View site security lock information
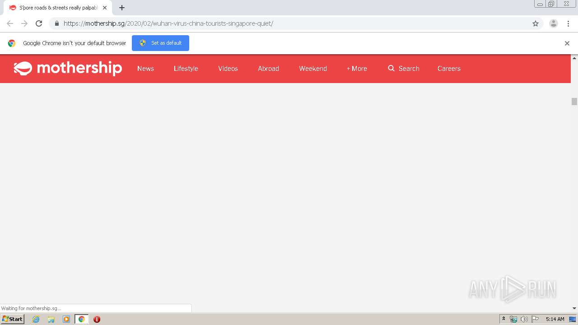The height and width of the screenshot is (325, 578). tap(56, 23)
